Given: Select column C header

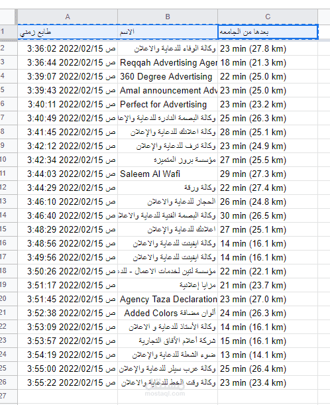Looking at the screenshot, I should click(x=268, y=17).
